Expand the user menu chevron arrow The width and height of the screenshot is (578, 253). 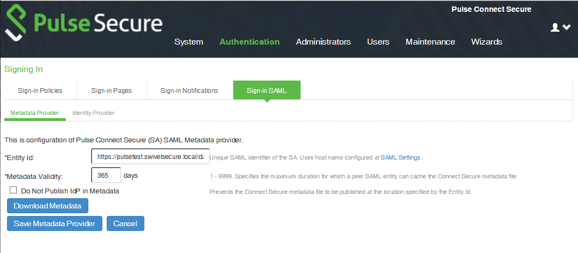(567, 27)
